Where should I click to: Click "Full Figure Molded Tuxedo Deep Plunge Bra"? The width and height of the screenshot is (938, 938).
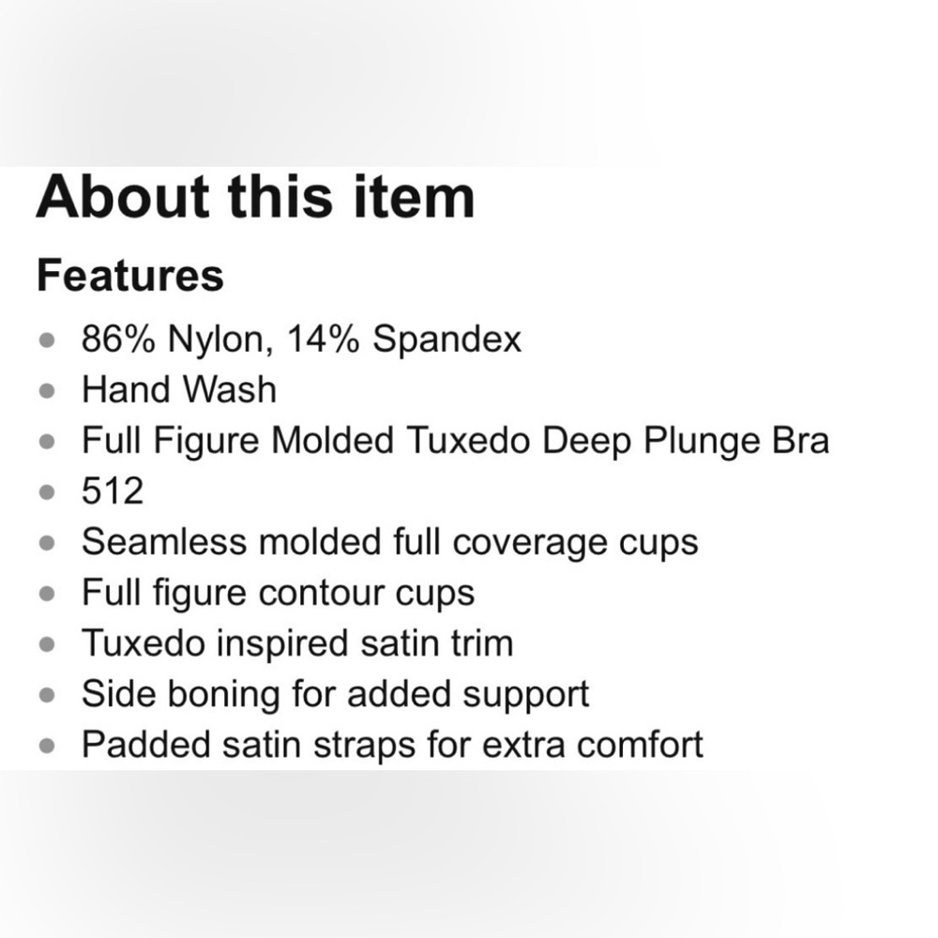coord(455,440)
